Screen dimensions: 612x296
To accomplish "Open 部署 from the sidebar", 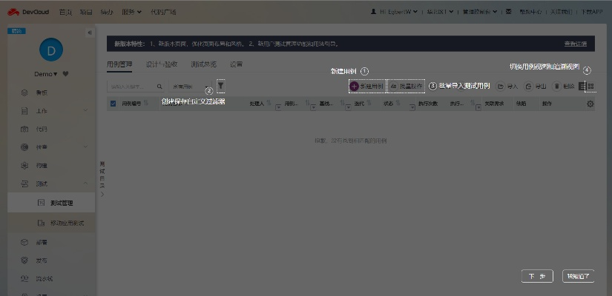I will pos(42,242).
